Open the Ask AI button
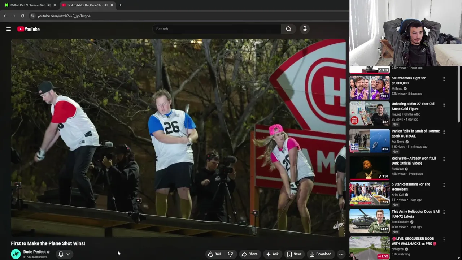Image resolution: width=462 pixels, height=260 pixels. click(272, 254)
